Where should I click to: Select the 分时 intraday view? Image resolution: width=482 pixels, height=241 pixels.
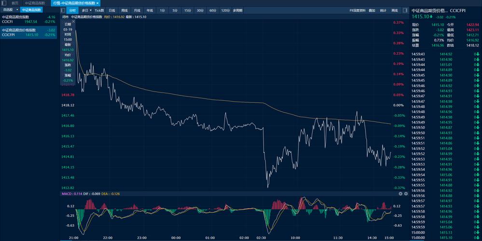(x=72, y=10)
